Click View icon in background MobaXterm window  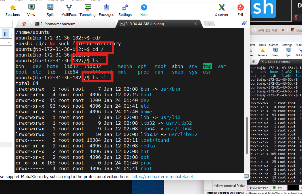[275, 52]
